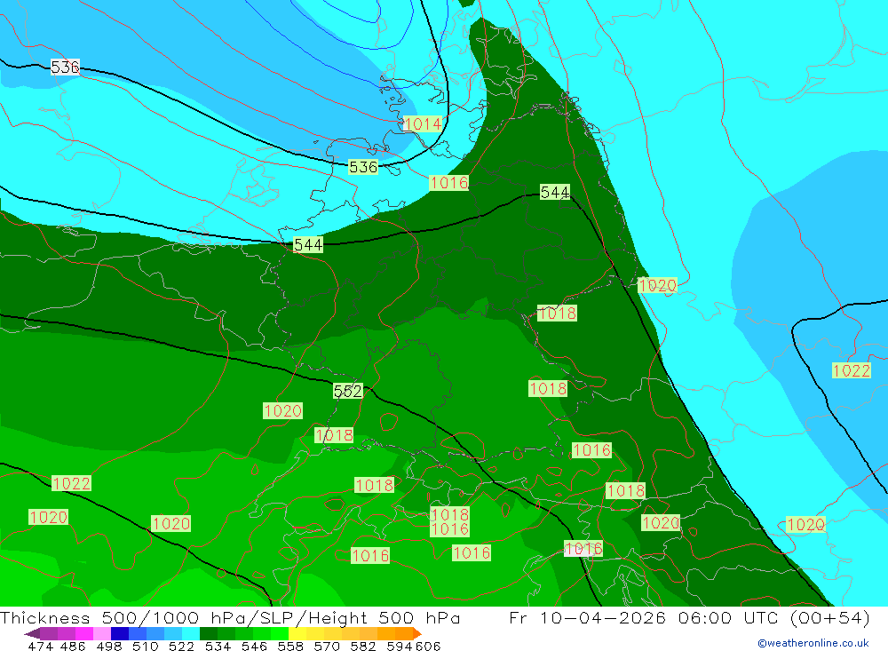Click the 1014 pressure contour label

[423, 124]
